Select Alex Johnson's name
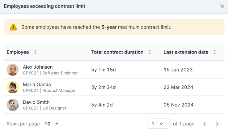Screen dimensions: 228x137 (38, 67)
